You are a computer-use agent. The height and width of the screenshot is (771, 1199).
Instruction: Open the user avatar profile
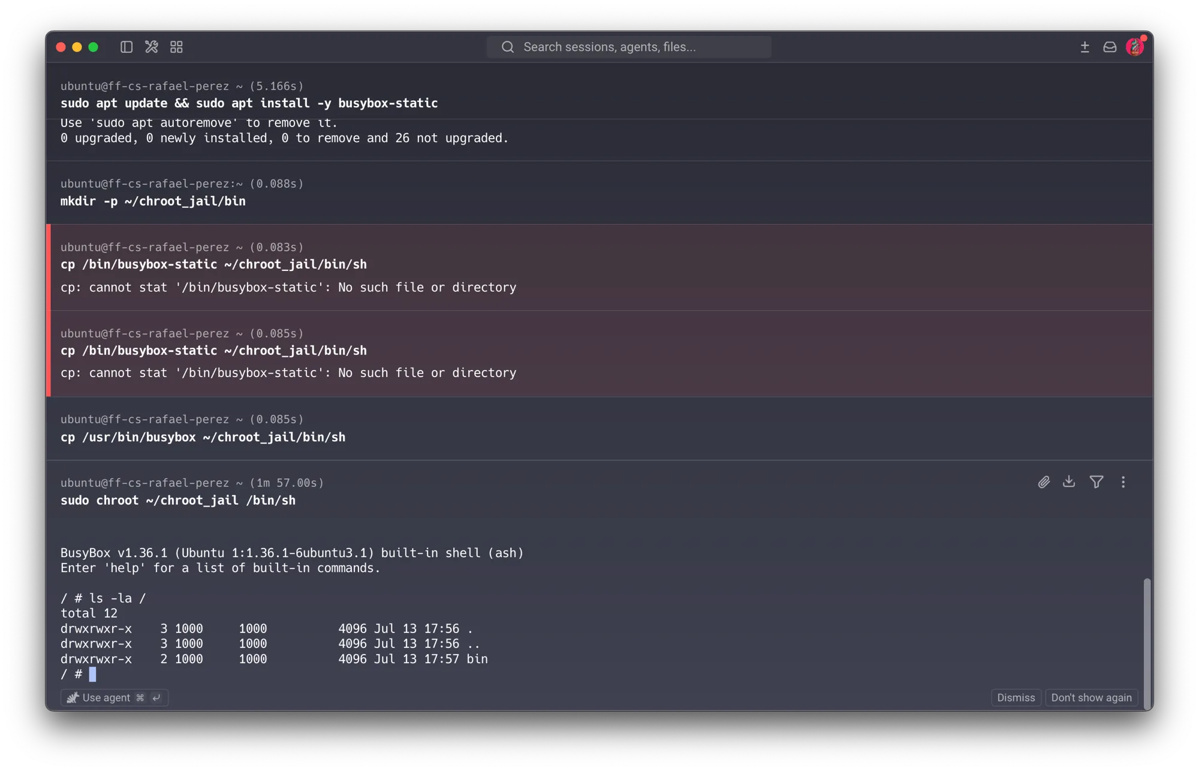click(1135, 46)
